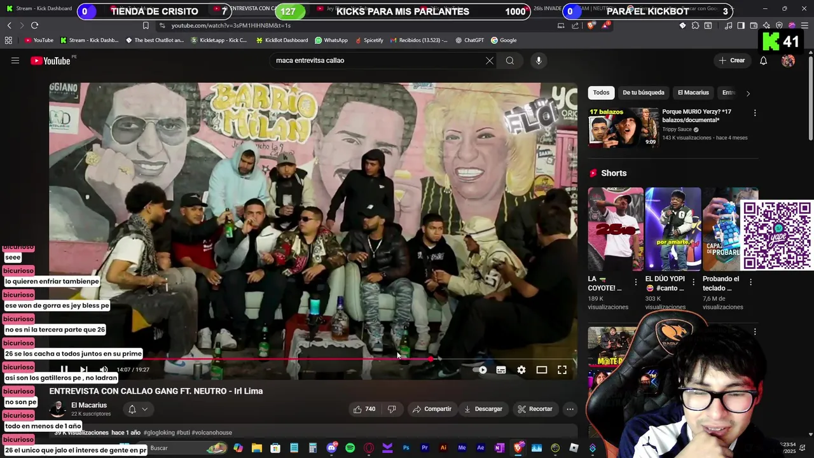
Task: Start voice search with microphone
Action: [x=539, y=60]
